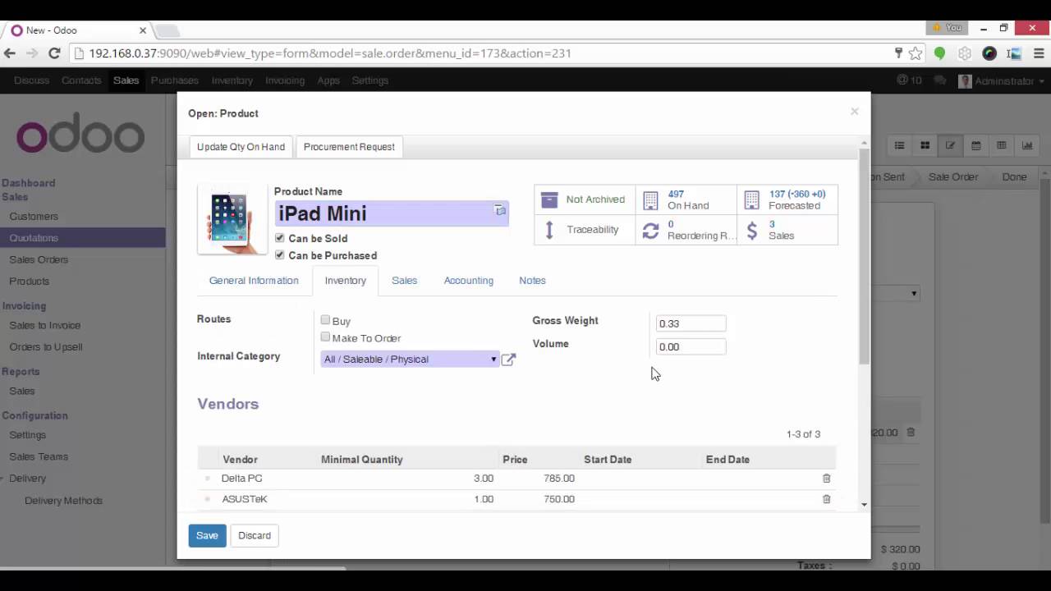Save the product form
The image size is (1051, 591).
pos(207,535)
